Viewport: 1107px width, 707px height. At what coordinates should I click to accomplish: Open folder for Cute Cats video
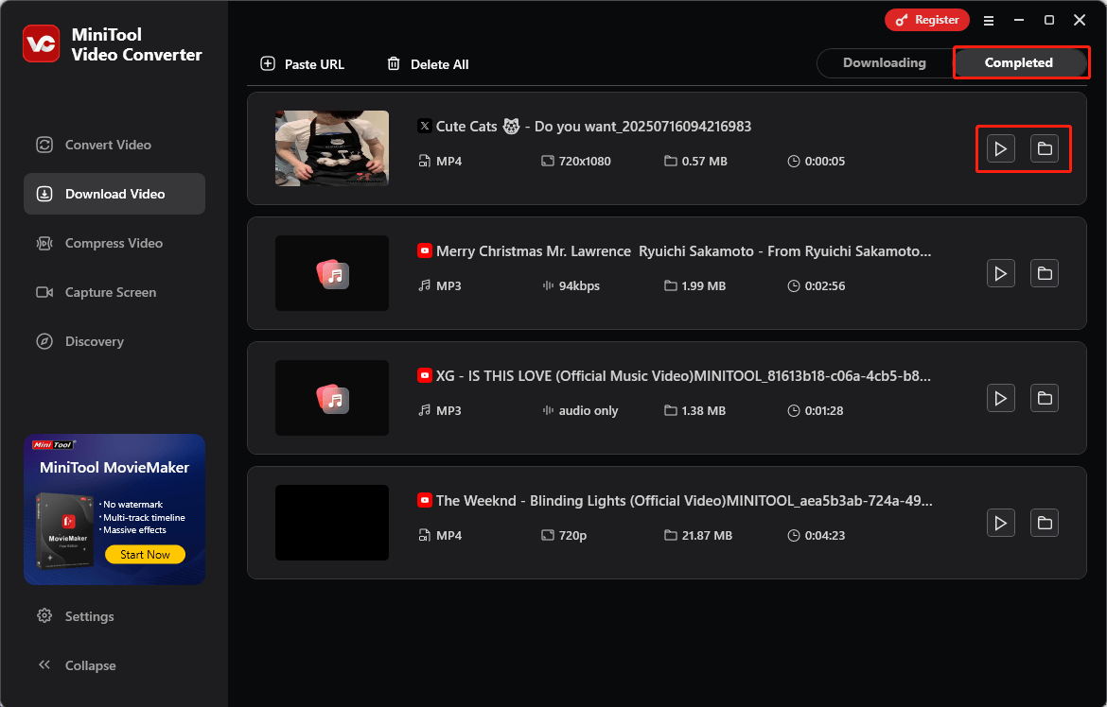pos(1045,149)
